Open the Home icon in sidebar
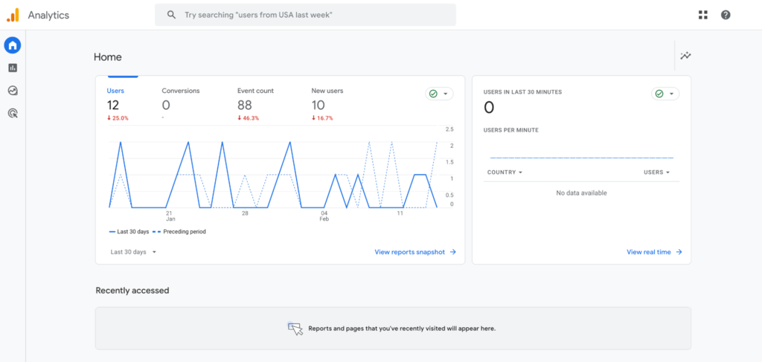The width and height of the screenshot is (762, 362). [x=12, y=45]
